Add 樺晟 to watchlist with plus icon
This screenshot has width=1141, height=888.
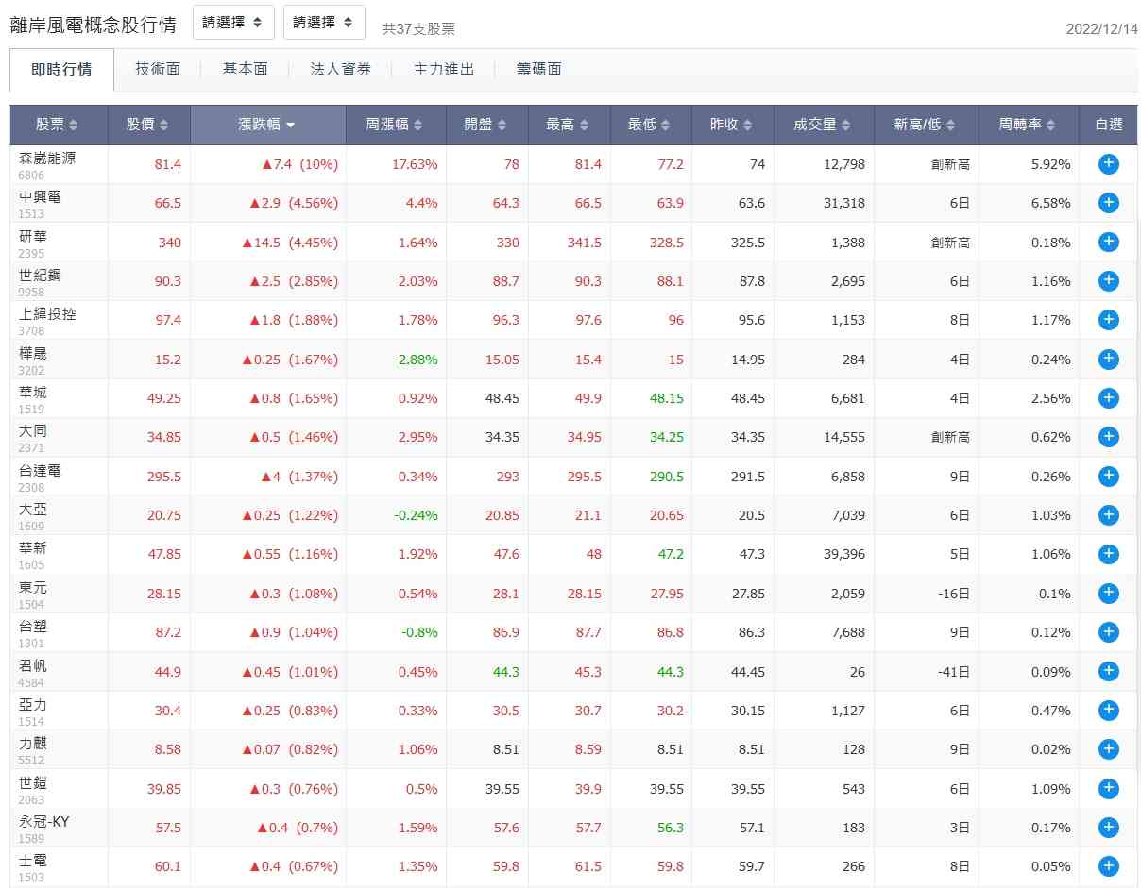coord(1108,360)
